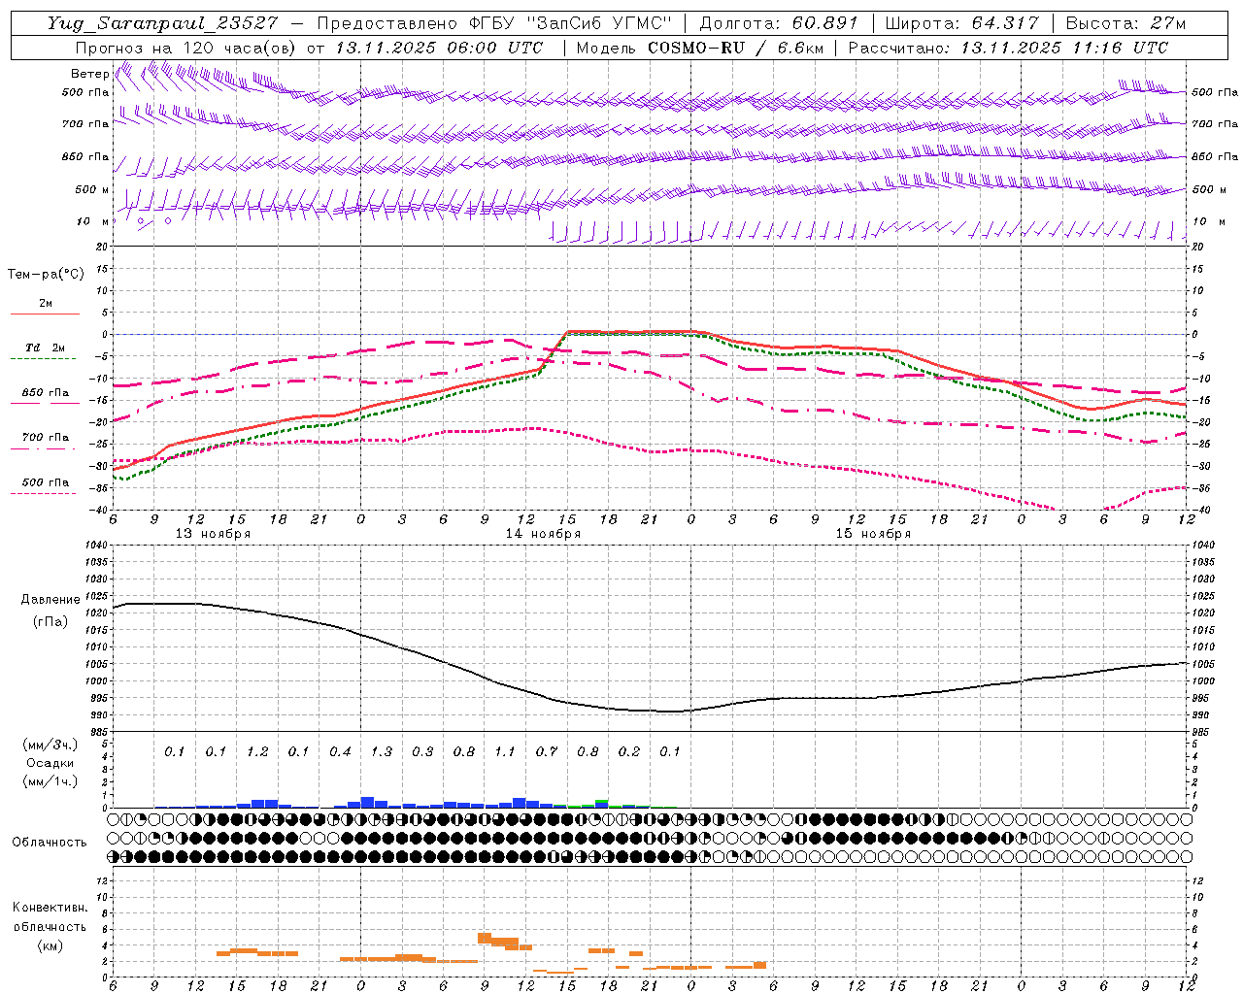Click the "(мм/1ч.)" precipitation unit label
This screenshot has width=1243, height=994.
pos(50,780)
